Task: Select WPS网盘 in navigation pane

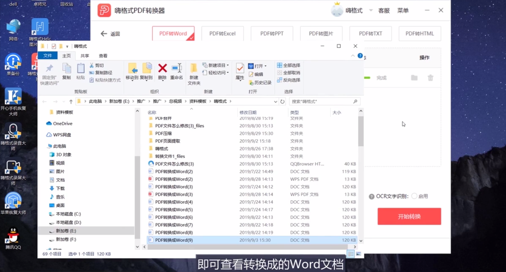Action: 59,135
